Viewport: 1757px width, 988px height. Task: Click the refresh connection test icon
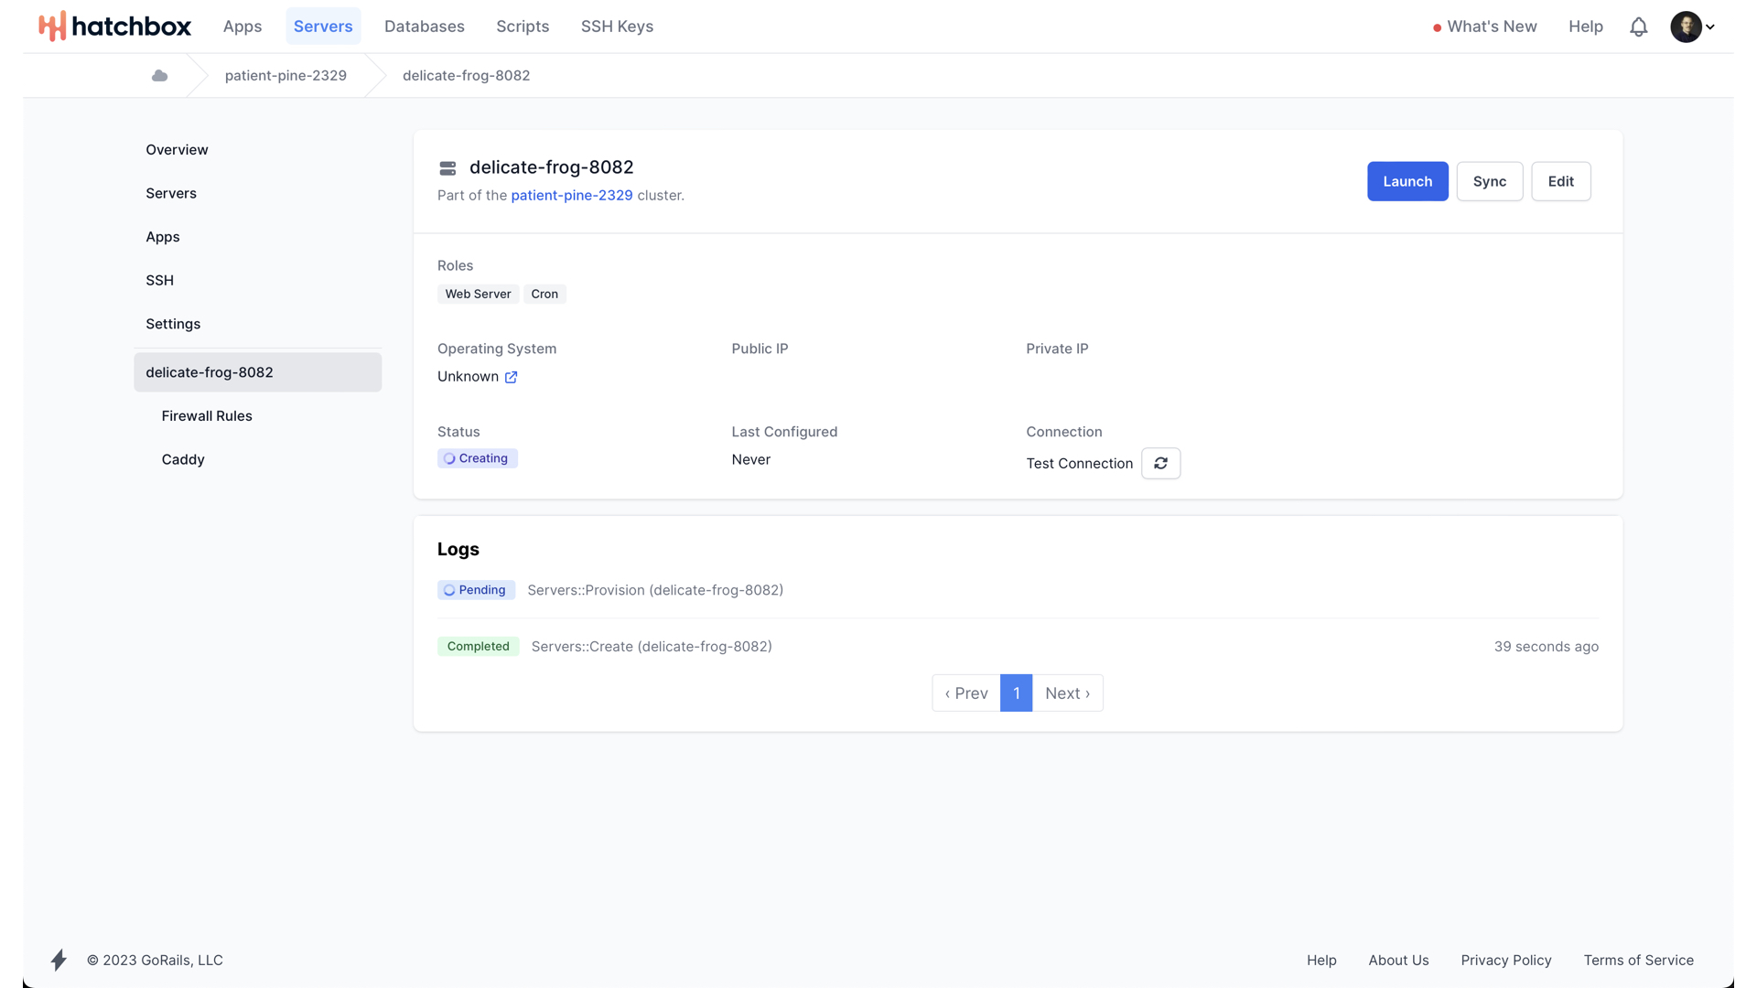click(1160, 464)
